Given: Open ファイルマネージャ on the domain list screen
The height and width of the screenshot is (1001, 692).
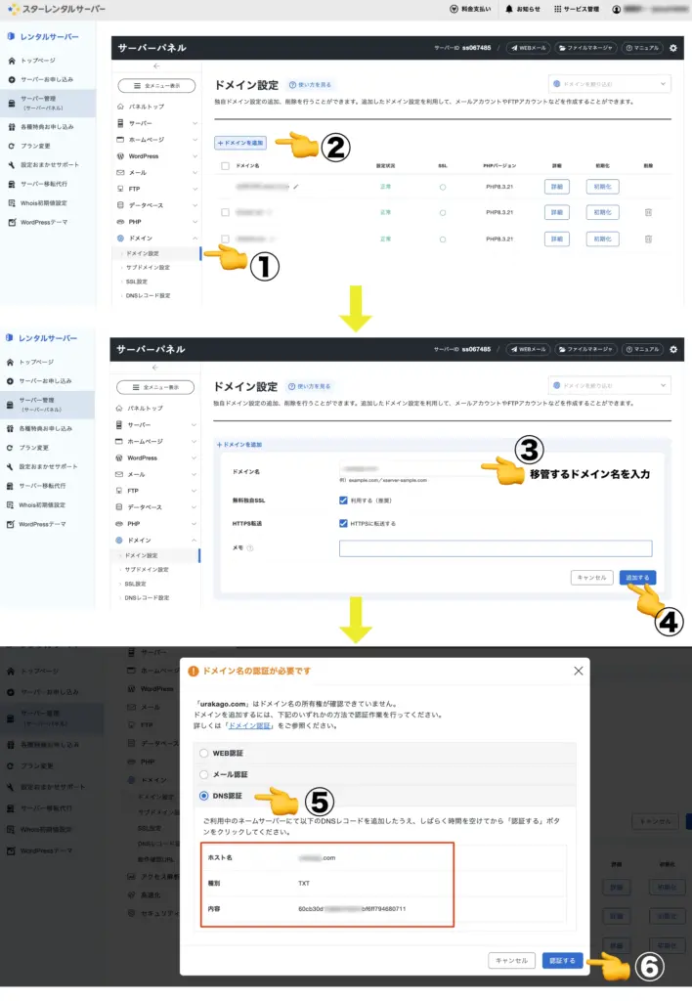Looking at the screenshot, I should [585, 48].
